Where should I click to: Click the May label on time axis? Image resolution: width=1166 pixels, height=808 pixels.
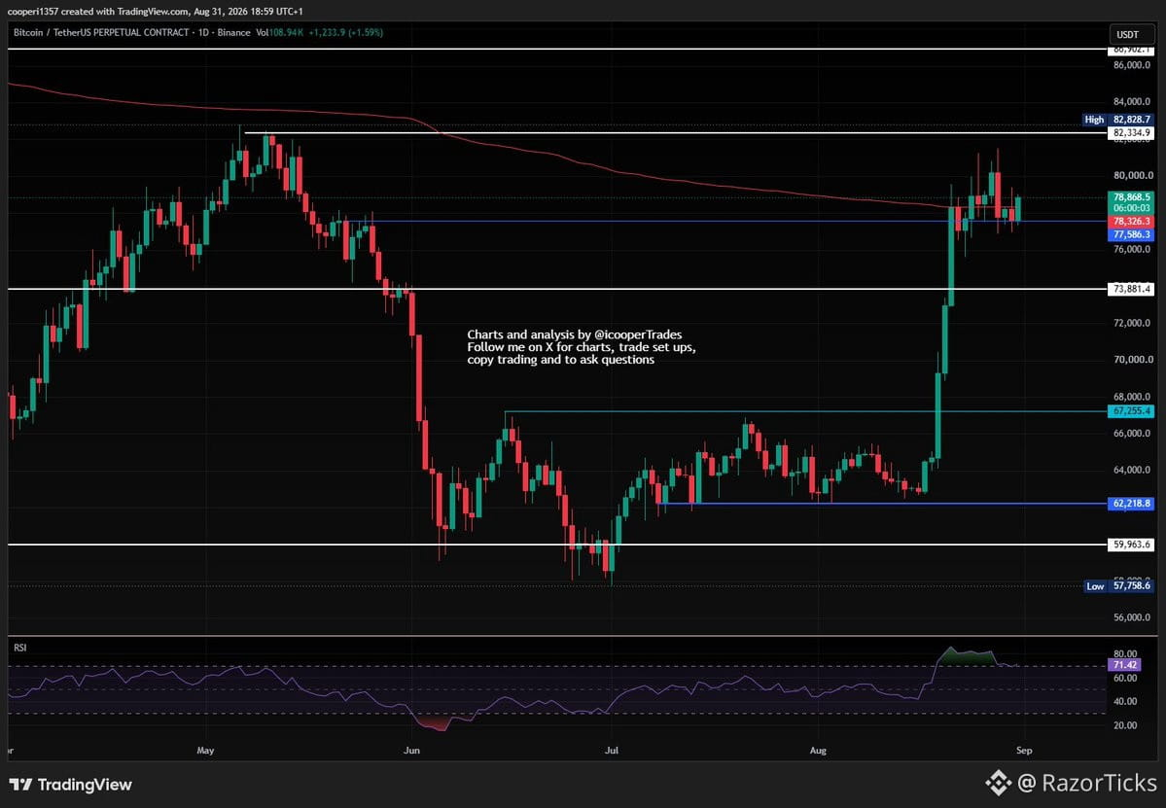click(205, 751)
